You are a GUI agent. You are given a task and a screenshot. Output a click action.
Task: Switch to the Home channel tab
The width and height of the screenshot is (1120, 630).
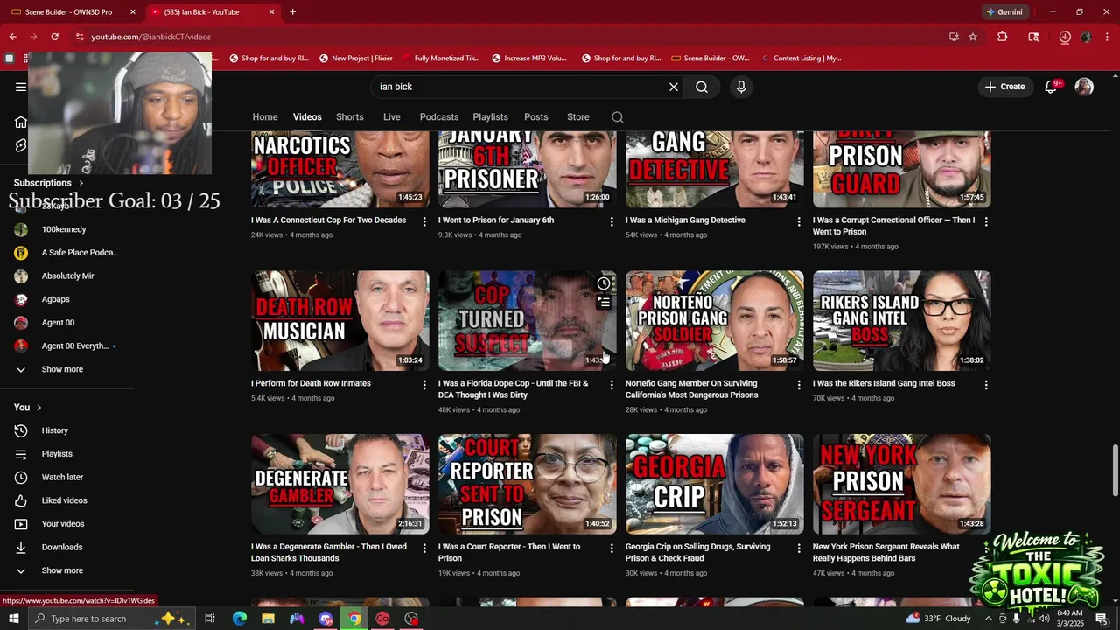[265, 117]
